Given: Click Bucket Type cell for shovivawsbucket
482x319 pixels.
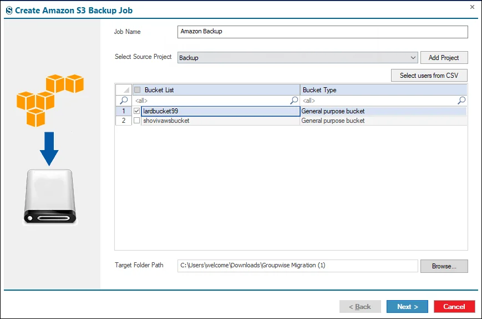Looking at the screenshot, I should click(384, 121).
